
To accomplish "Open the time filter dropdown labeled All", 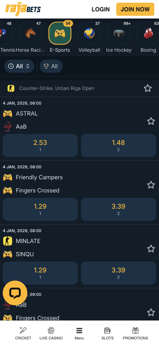I will pyautogui.click(x=19, y=66).
